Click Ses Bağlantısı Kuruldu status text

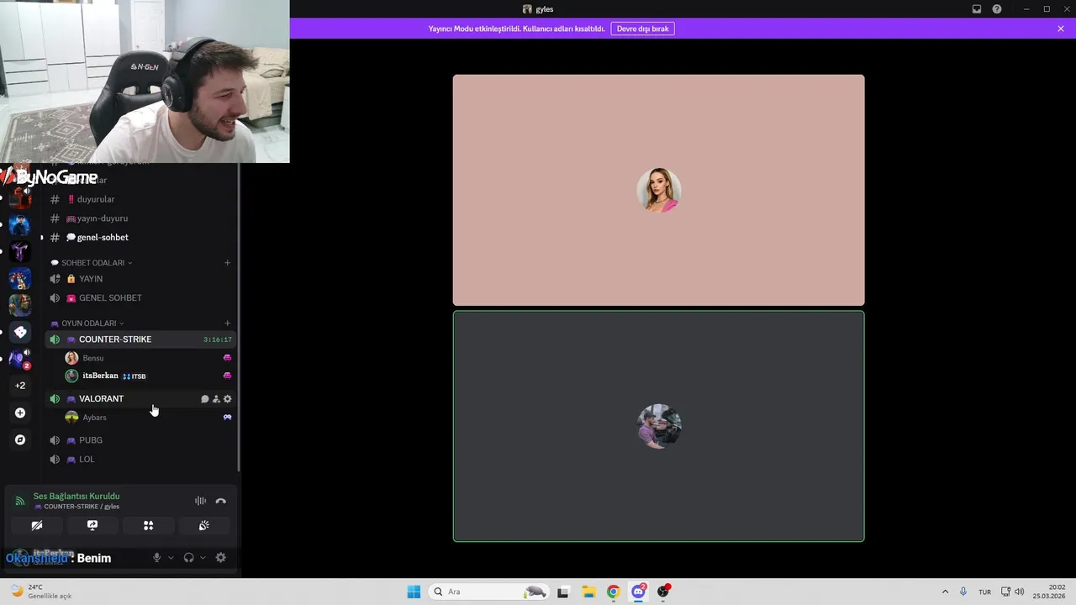[x=76, y=496]
